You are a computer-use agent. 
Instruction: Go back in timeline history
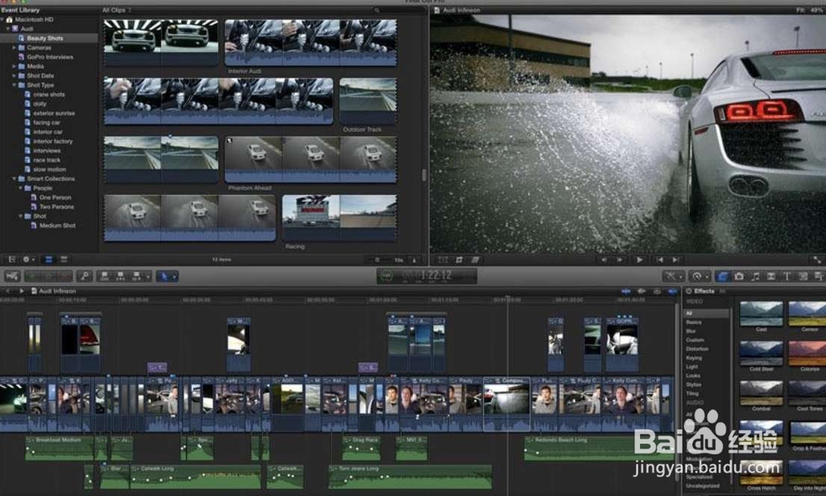7,291
